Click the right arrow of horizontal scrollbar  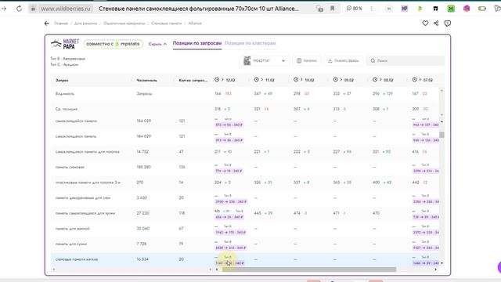[436, 269]
